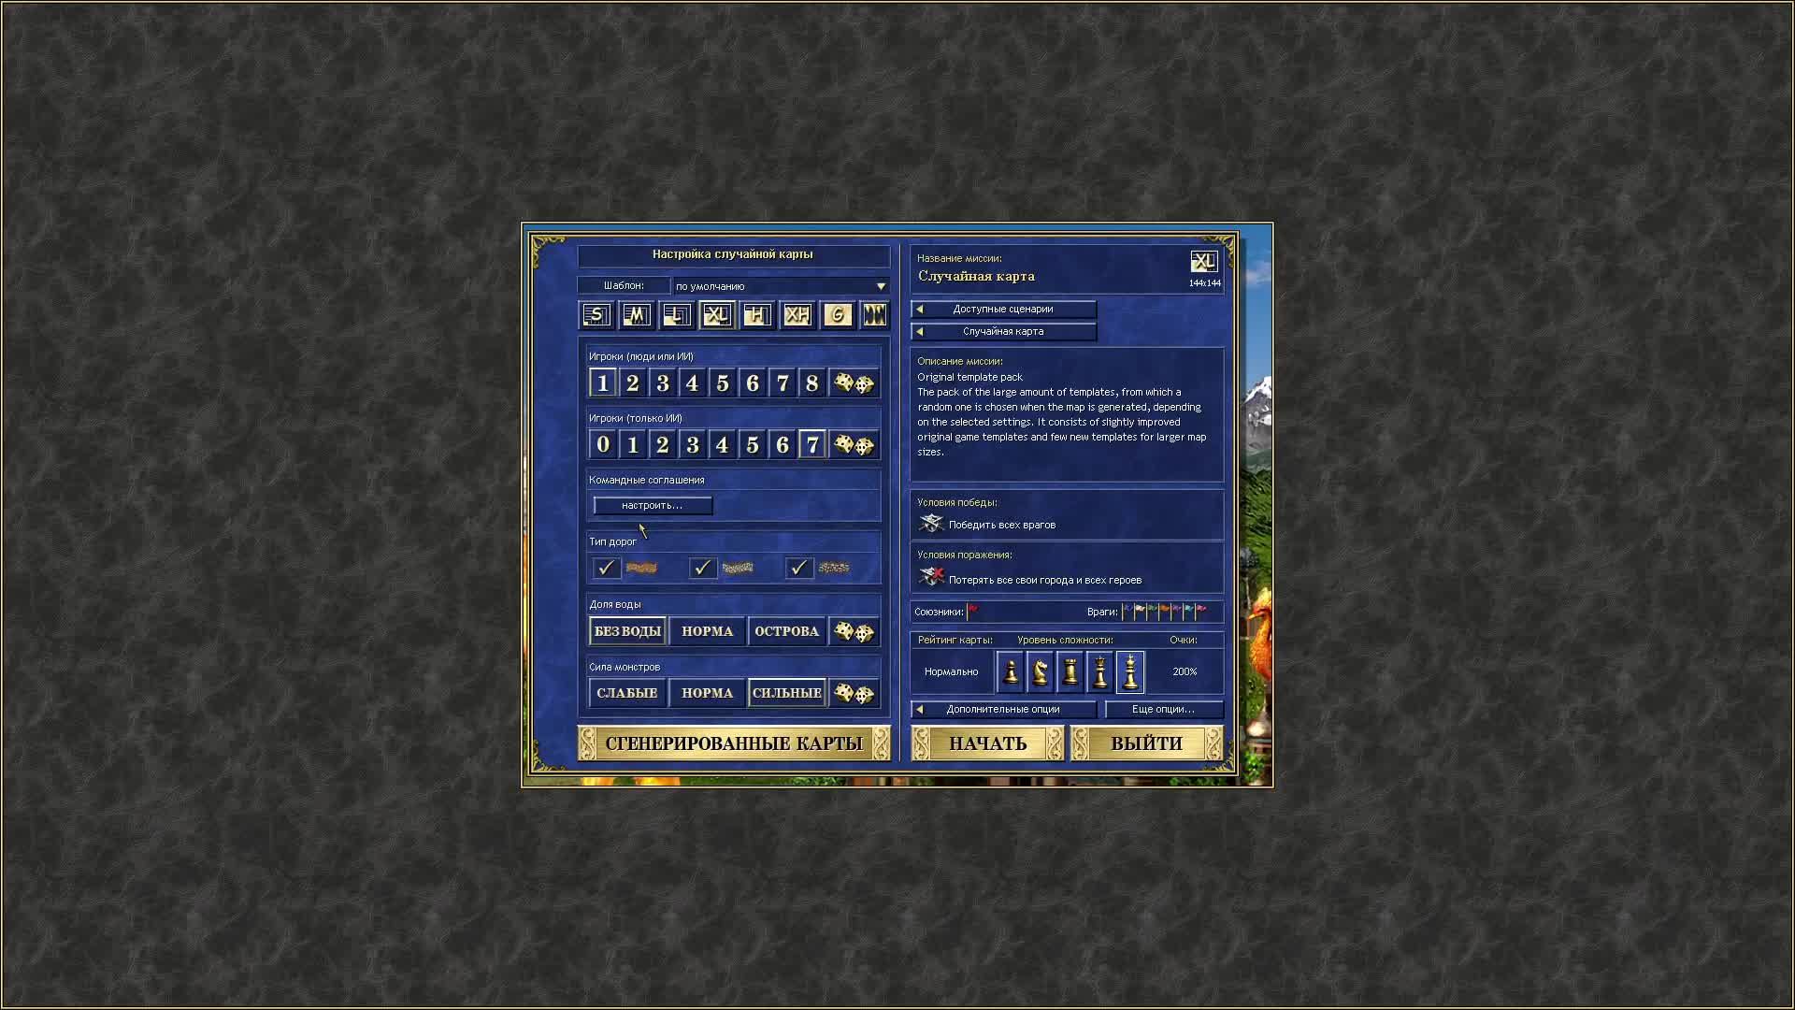Click the 200% score value
Screen dimensions: 1795x1010
pos(1185,672)
